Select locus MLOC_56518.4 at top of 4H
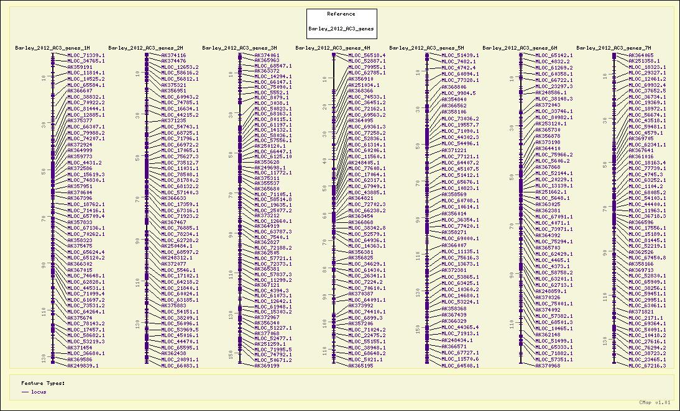The width and height of the screenshot is (680, 411). [x=367, y=55]
